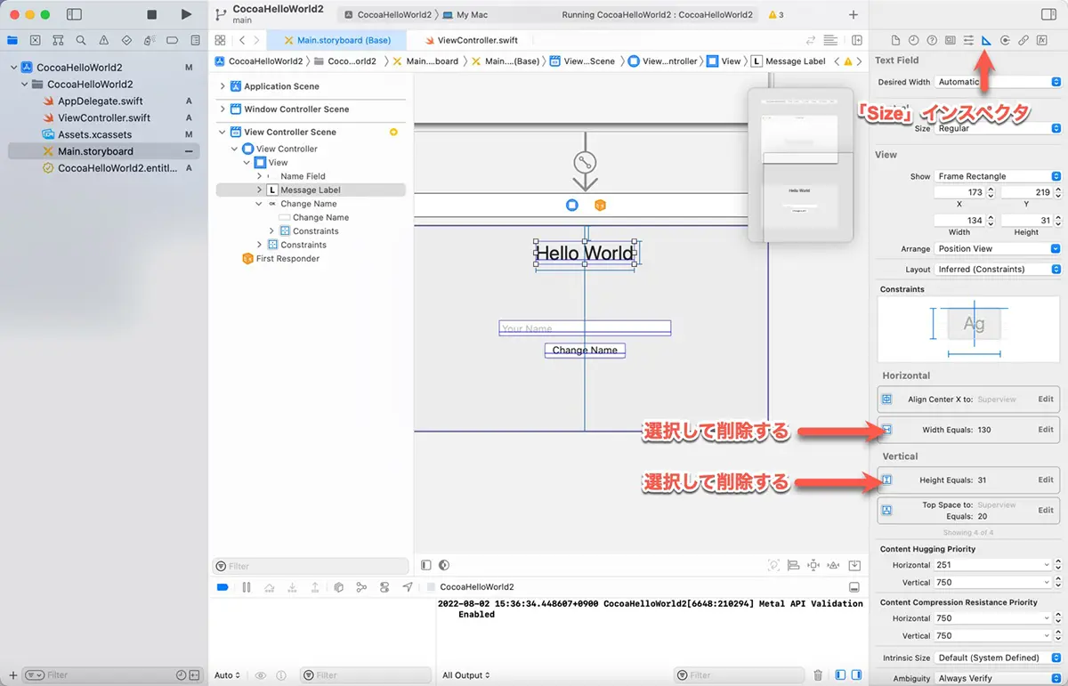Clear the console with trash icon
Screen dimensions: 1068x686
click(818, 675)
